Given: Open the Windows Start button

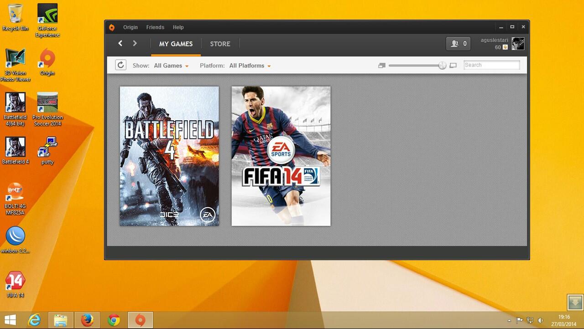Looking at the screenshot, I should 10,320.
